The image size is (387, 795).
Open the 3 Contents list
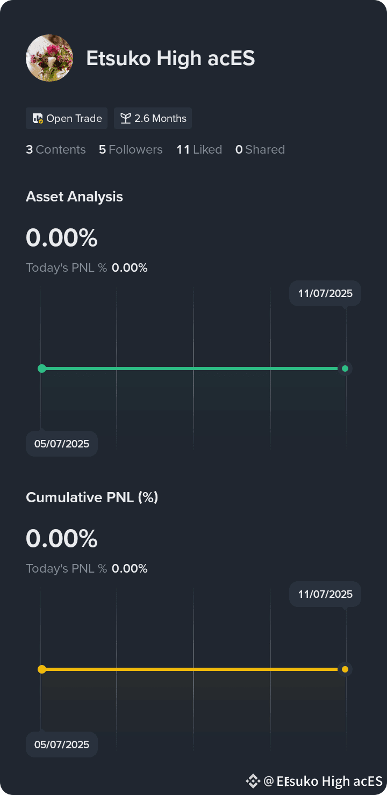(x=56, y=150)
